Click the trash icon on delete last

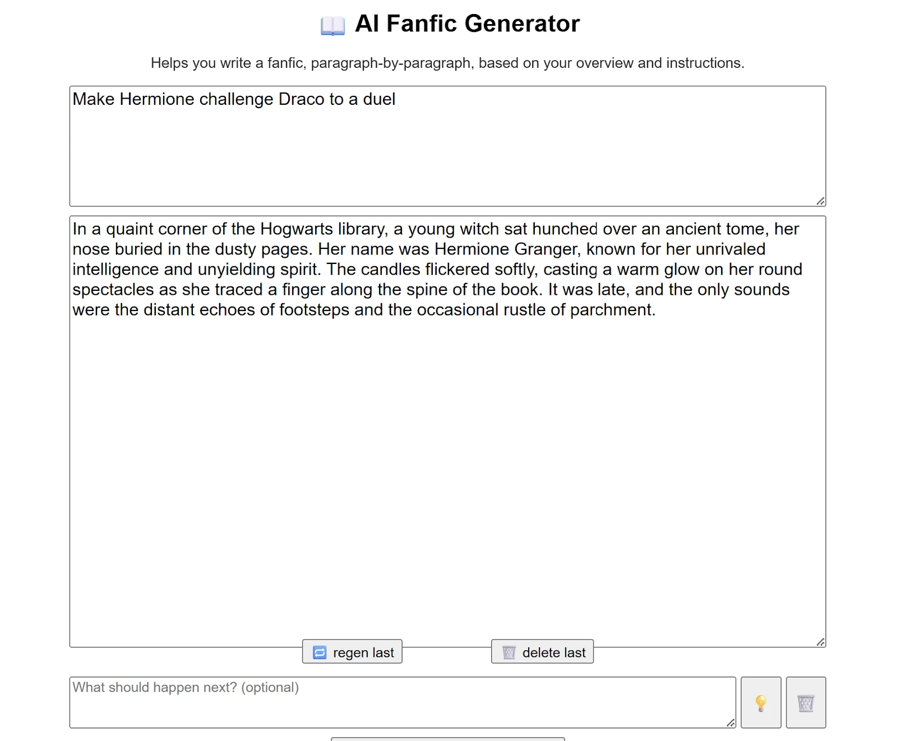(509, 652)
